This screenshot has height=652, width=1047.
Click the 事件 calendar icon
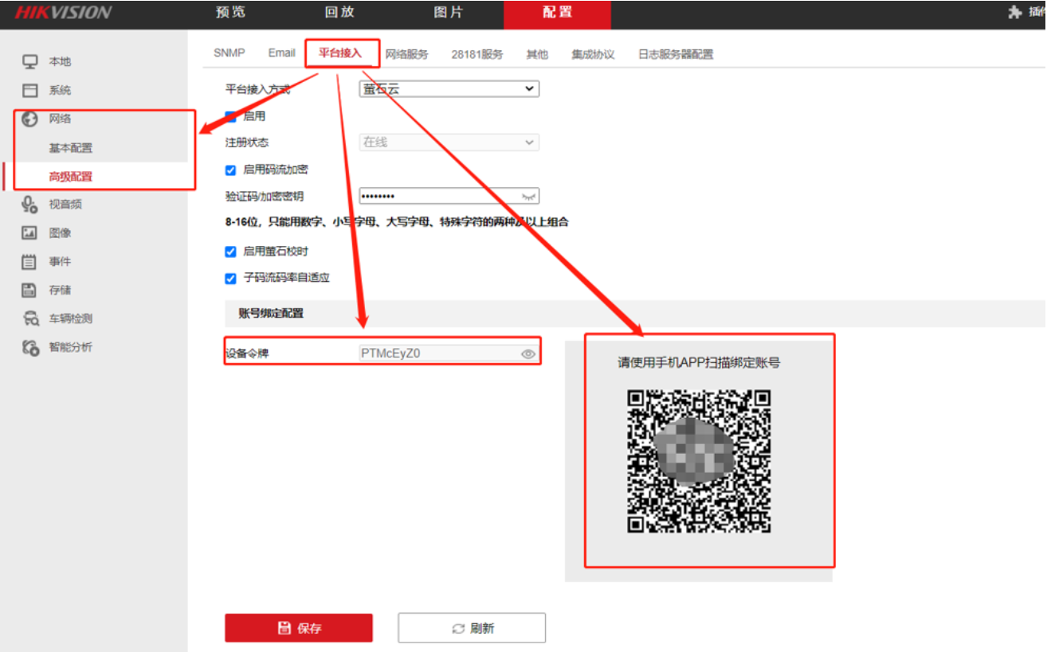pyautogui.click(x=30, y=261)
